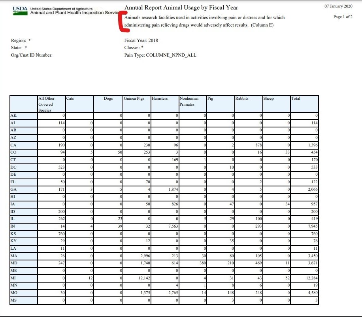Screen dimensions: 362x317
Task: Click the 'Org/Cust ID Number' label
Action: pos(32,55)
